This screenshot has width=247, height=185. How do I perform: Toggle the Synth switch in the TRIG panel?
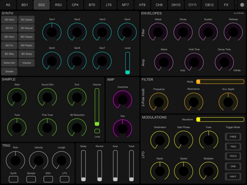pos(13,179)
